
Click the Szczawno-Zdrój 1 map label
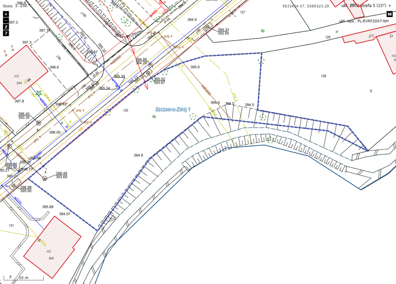tap(172, 109)
